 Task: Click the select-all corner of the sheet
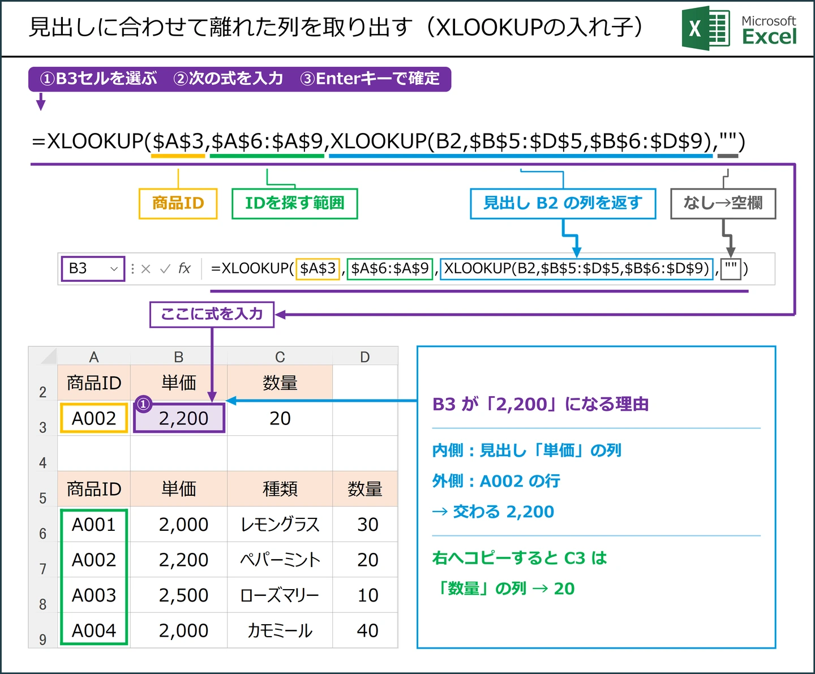(43, 357)
